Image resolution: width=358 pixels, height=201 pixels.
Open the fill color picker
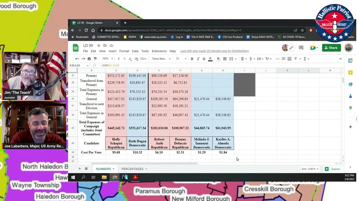[218, 59]
